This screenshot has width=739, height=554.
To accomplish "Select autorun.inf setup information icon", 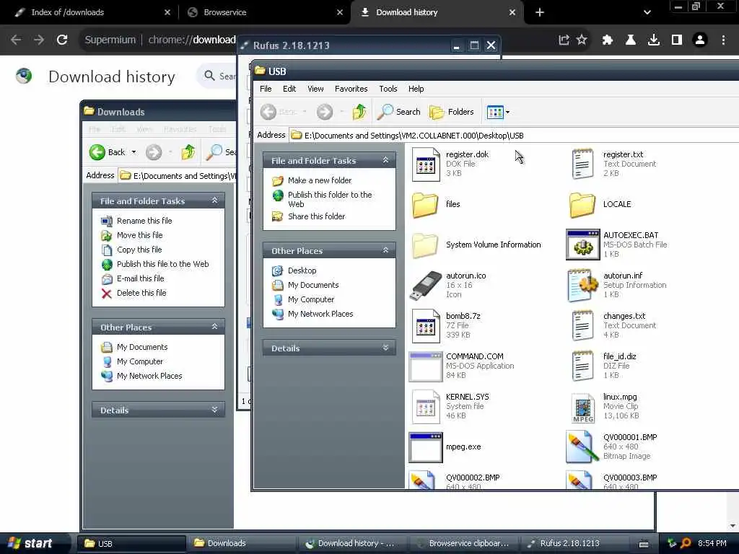I will coord(582,286).
